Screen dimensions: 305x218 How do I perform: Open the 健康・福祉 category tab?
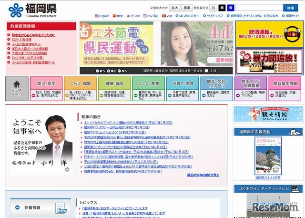(114, 83)
